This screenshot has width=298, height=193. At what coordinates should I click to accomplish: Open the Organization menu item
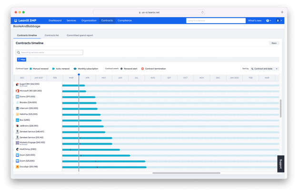(x=89, y=20)
